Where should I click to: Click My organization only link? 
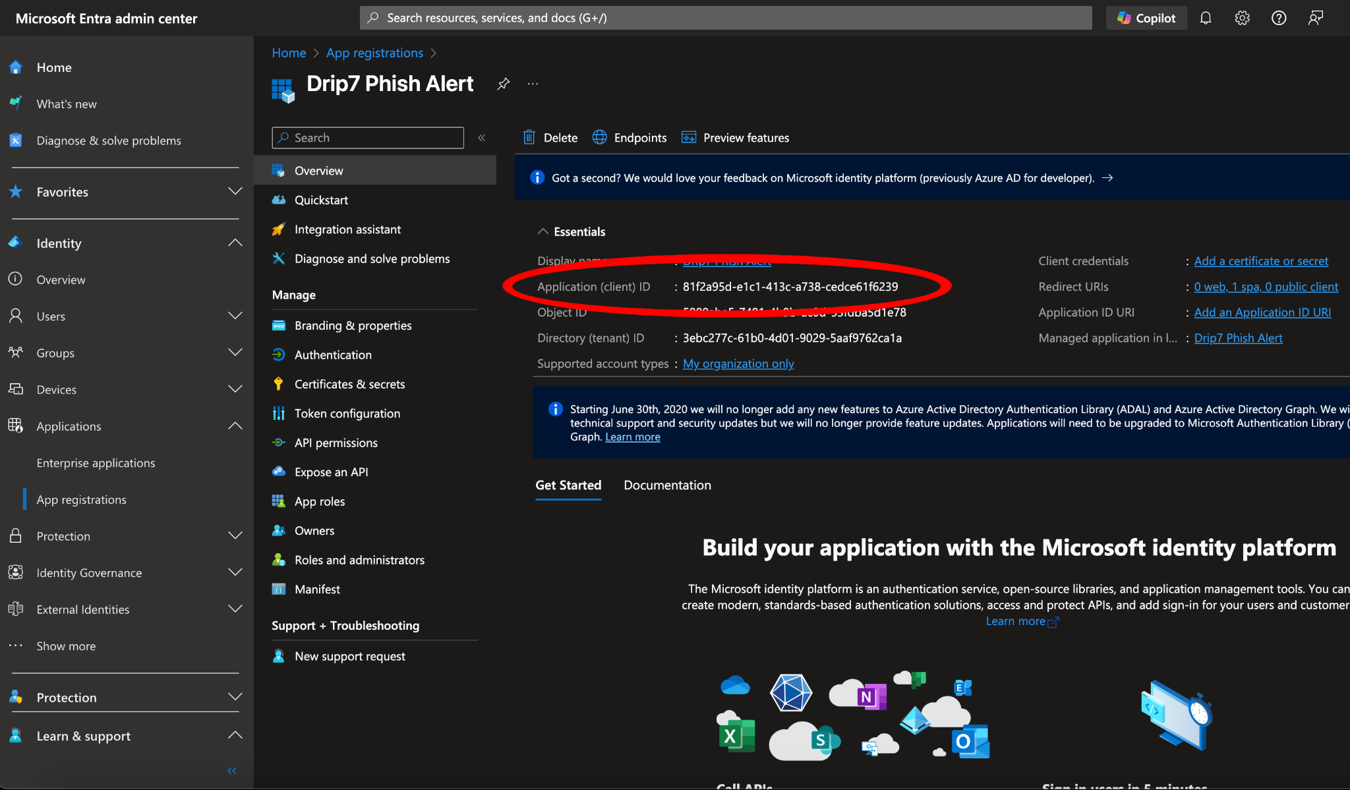pyautogui.click(x=738, y=364)
